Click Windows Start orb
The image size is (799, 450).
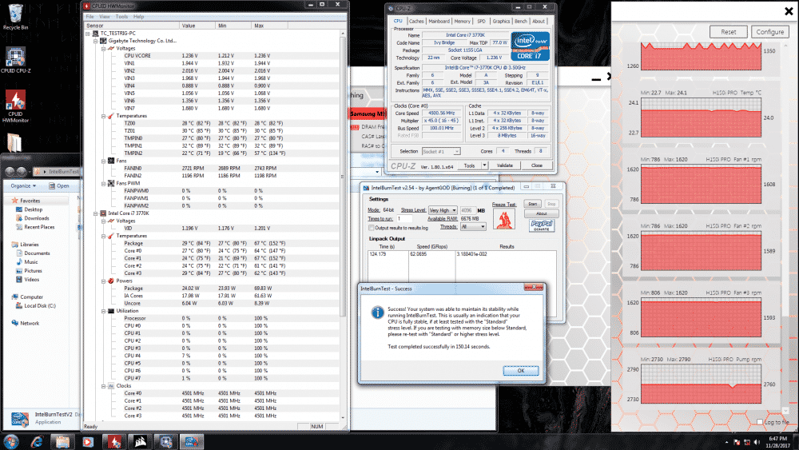(x=10, y=441)
